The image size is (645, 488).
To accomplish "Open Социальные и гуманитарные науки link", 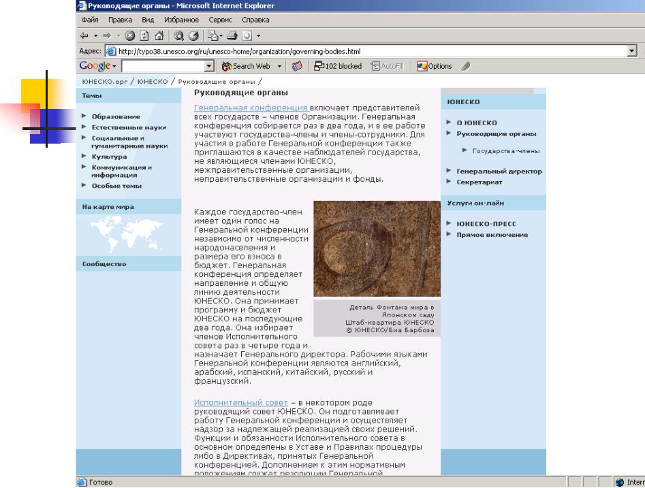I will [x=129, y=142].
